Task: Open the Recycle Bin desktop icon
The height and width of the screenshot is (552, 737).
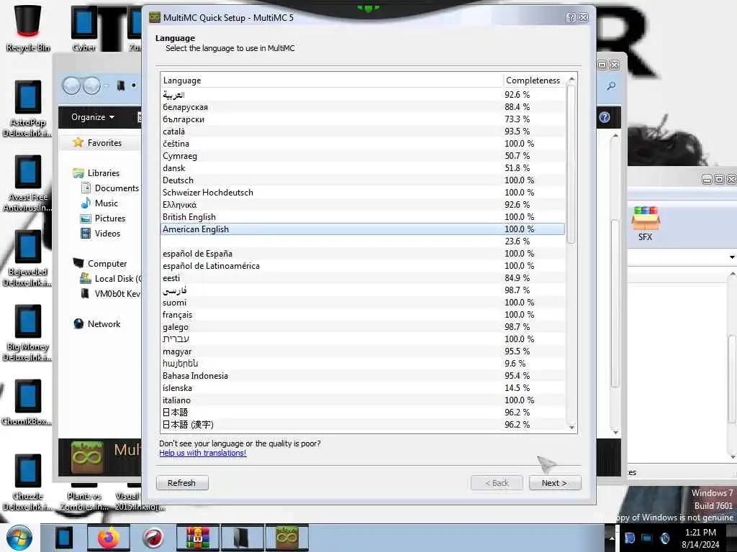Action: (27, 28)
